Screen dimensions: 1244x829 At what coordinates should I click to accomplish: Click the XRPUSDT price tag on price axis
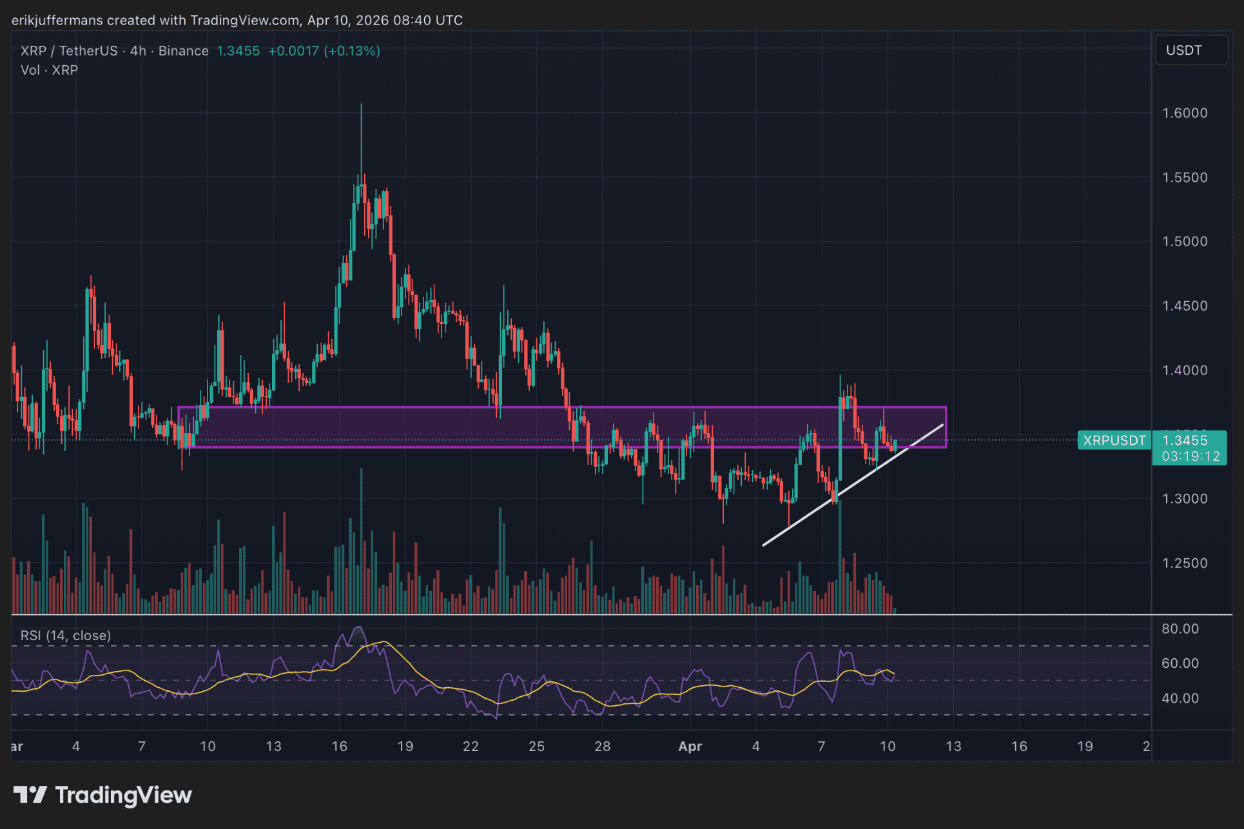click(x=1114, y=440)
